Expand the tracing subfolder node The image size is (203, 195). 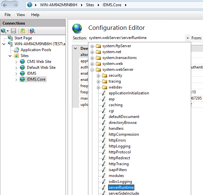click(98, 82)
